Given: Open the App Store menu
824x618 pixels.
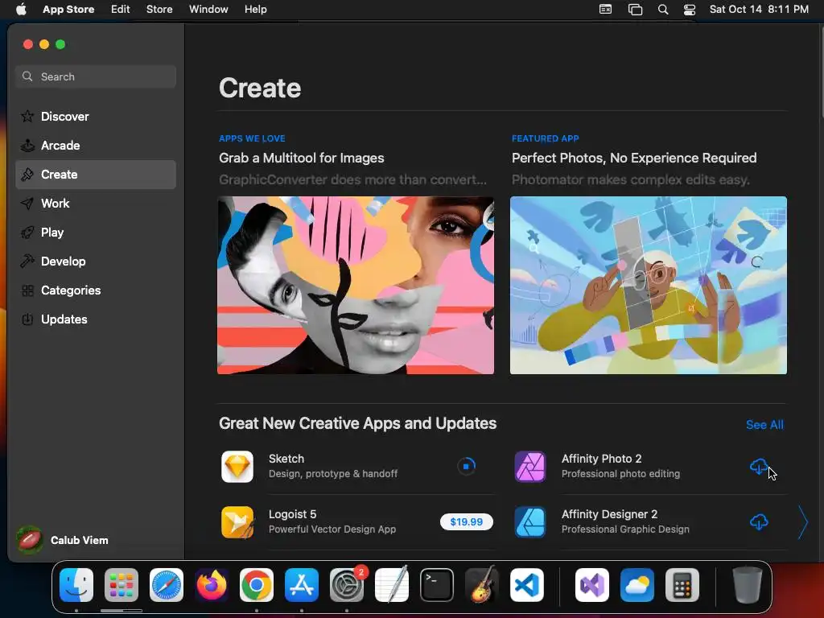Looking at the screenshot, I should coord(68,10).
